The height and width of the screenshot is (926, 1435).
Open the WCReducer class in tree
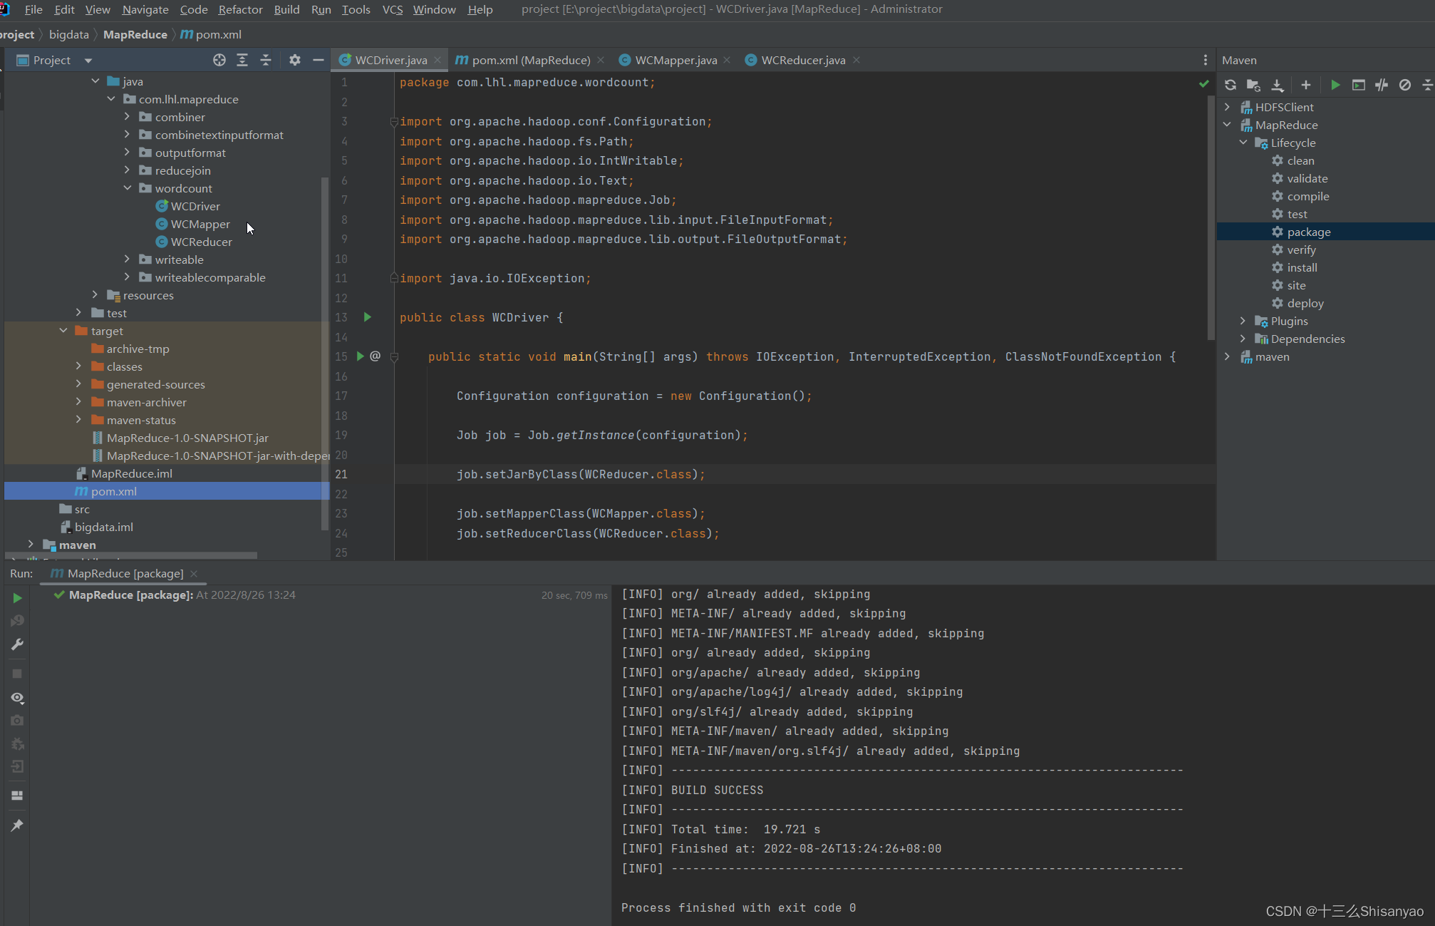coord(201,242)
